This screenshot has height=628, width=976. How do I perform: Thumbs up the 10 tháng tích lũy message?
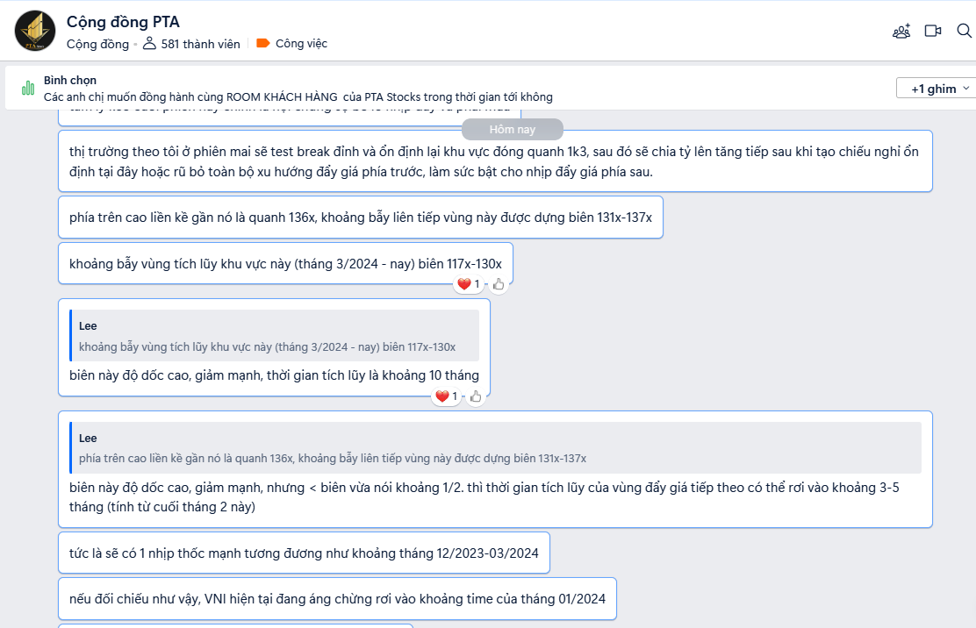point(476,396)
